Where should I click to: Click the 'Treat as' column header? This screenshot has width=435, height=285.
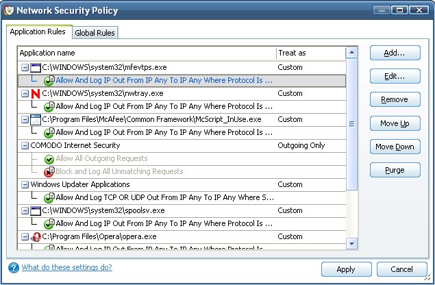tap(311, 53)
